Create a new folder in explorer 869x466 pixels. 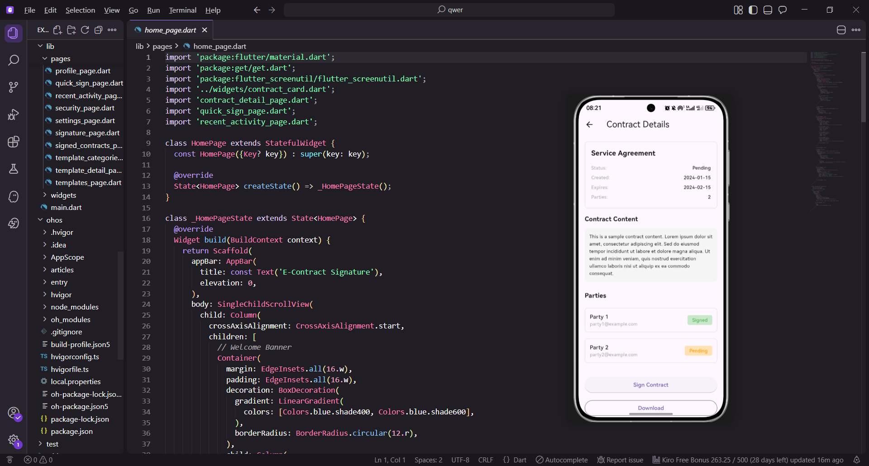71,30
